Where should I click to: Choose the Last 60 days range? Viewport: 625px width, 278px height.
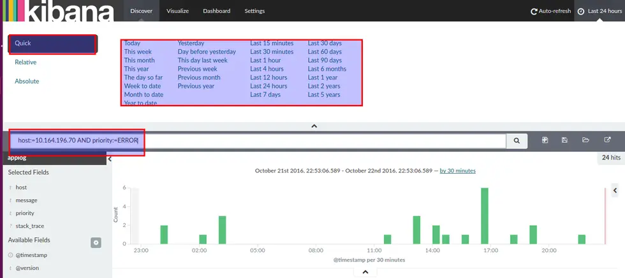point(325,52)
